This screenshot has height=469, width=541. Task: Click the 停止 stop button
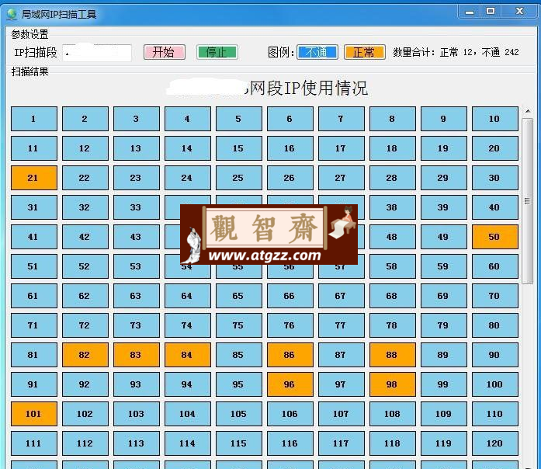tap(217, 52)
